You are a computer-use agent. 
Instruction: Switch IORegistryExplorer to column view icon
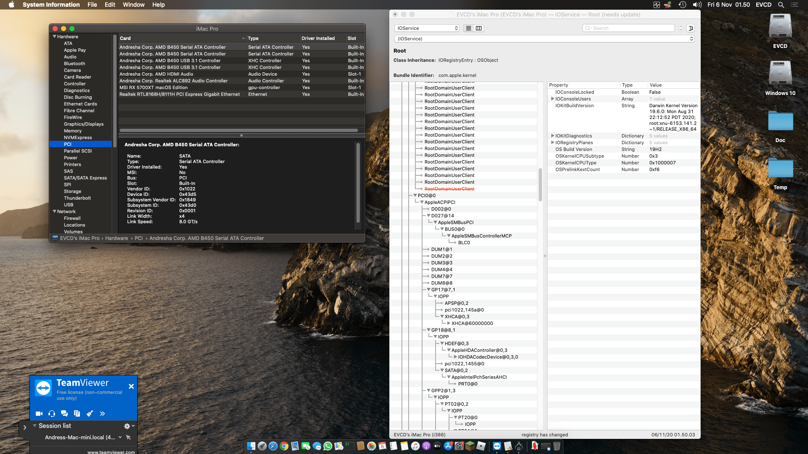pyautogui.click(x=479, y=28)
